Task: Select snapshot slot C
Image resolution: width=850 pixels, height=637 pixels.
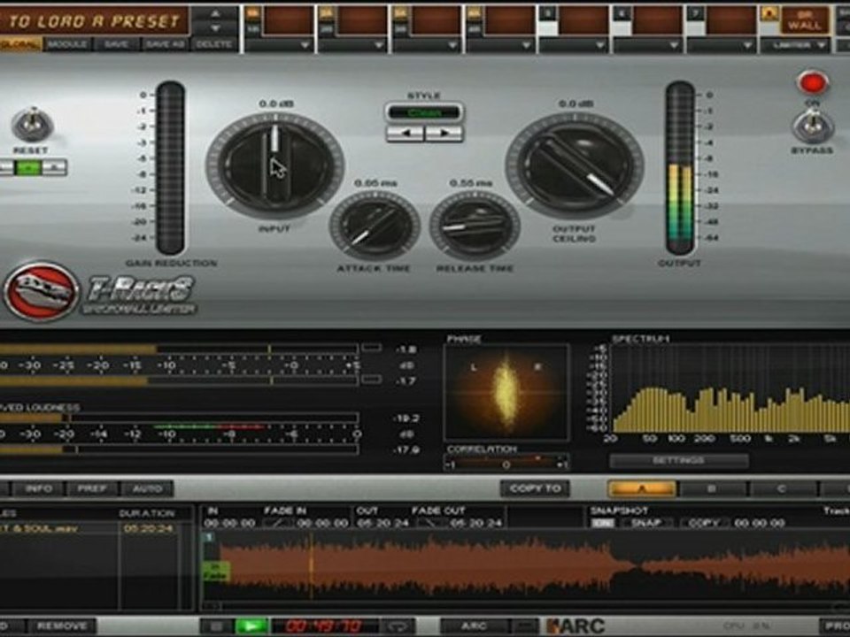Action: coord(781,488)
